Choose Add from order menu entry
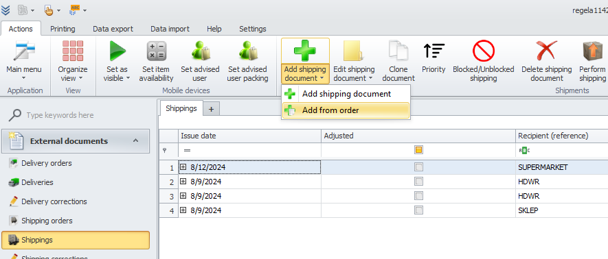 (x=346, y=110)
